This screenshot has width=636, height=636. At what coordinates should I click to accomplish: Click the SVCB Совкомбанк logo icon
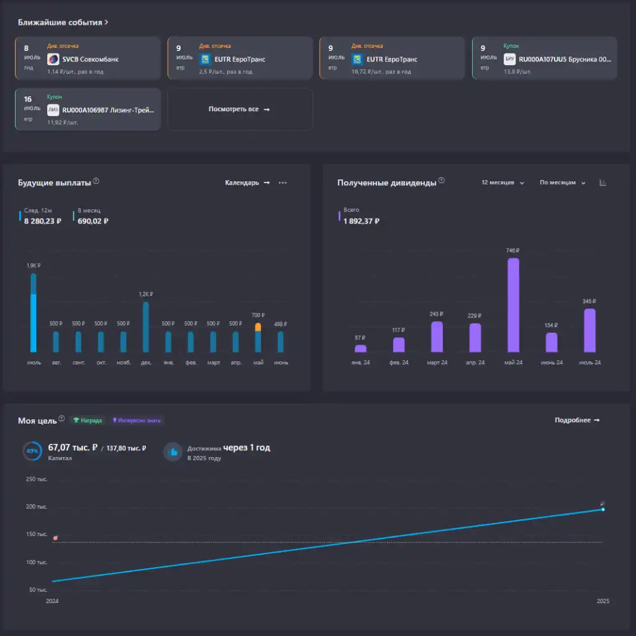click(53, 60)
